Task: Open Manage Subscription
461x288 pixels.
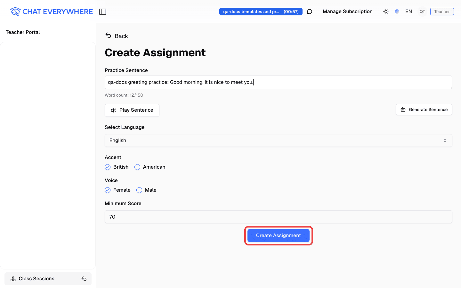Action: tap(348, 12)
